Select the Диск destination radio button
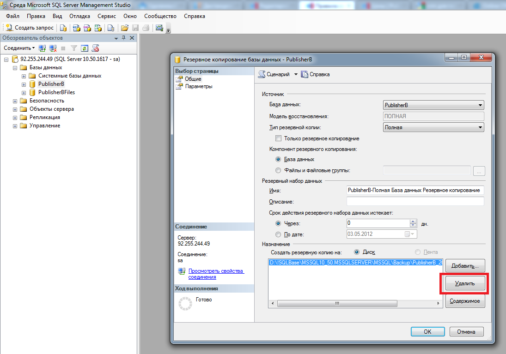Viewport: 506px width, 354px height. click(357, 252)
